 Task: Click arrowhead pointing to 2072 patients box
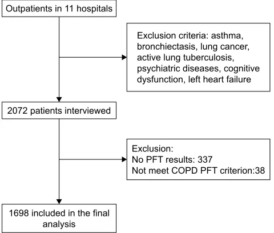pyautogui.click(x=59, y=99)
